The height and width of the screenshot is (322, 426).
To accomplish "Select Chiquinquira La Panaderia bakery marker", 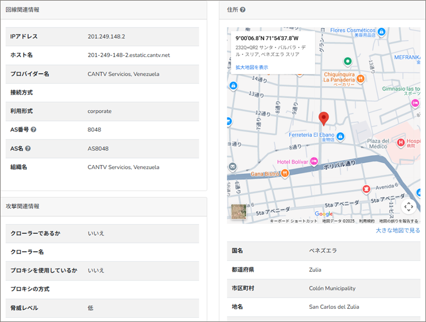I will pos(361,79).
